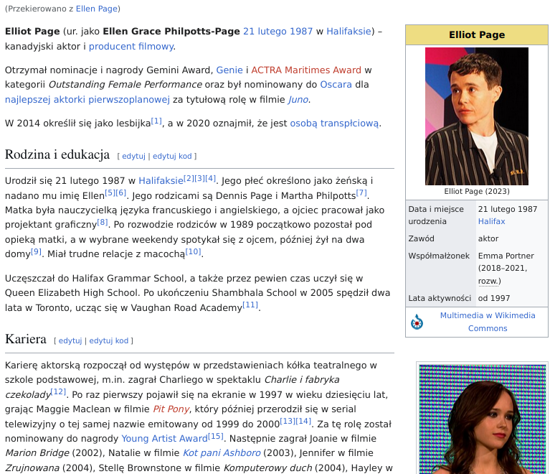Jump to footnote reference [6]
This screenshot has height=474, width=550.
point(121,193)
